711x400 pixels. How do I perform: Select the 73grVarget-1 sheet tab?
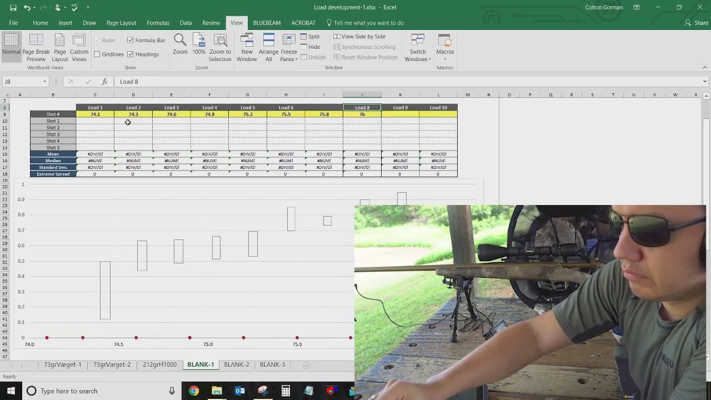tap(62, 364)
